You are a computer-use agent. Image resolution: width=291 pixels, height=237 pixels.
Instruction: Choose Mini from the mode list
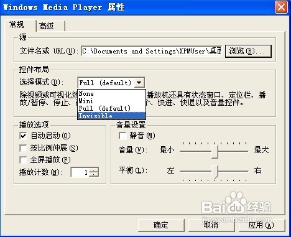pos(111,101)
